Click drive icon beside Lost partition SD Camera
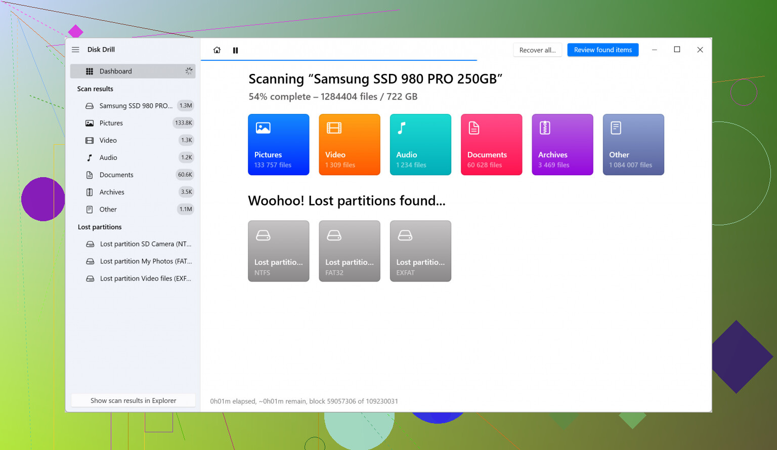This screenshot has width=777, height=450. pos(90,244)
